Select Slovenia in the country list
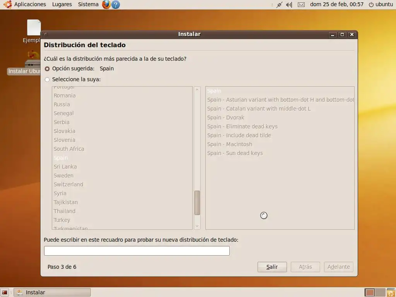The width and height of the screenshot is (396, 297). click(122, 140)
